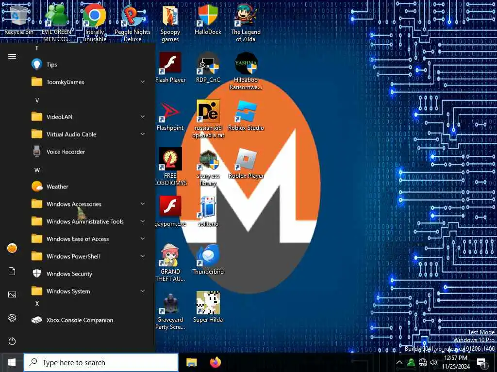The image size is (497, 372).
Task: Expand the ToomkyGames folder
Action: tap(89, 82)
